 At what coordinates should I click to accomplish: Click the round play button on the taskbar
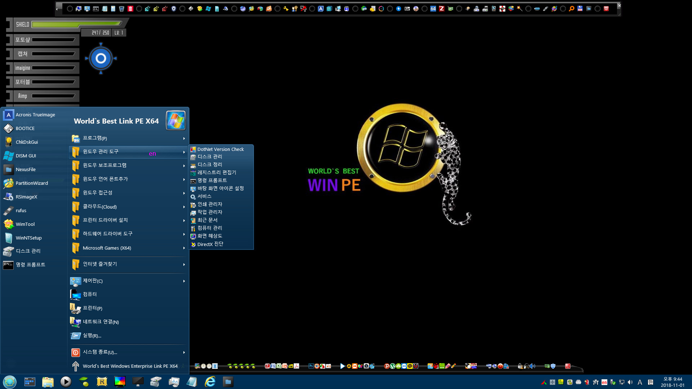coord(66,381)
